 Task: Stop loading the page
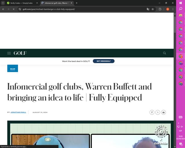tap(14, 9)
